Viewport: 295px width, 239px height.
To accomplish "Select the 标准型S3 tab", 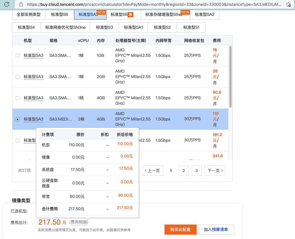I will 104,28.
